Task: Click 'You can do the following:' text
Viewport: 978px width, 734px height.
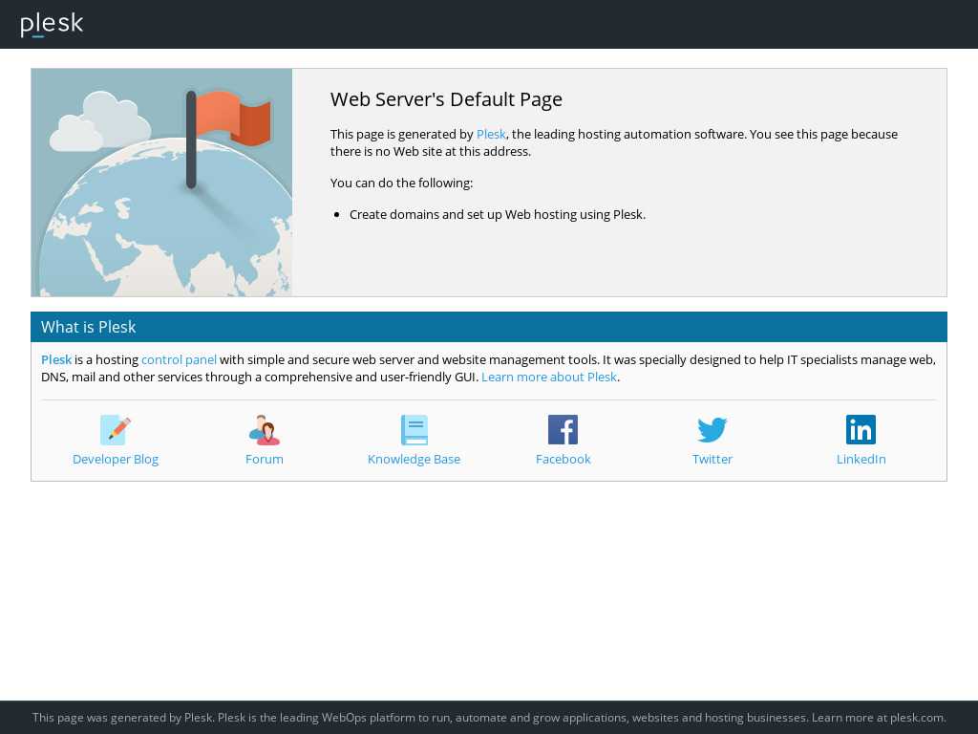Action: 402,183
